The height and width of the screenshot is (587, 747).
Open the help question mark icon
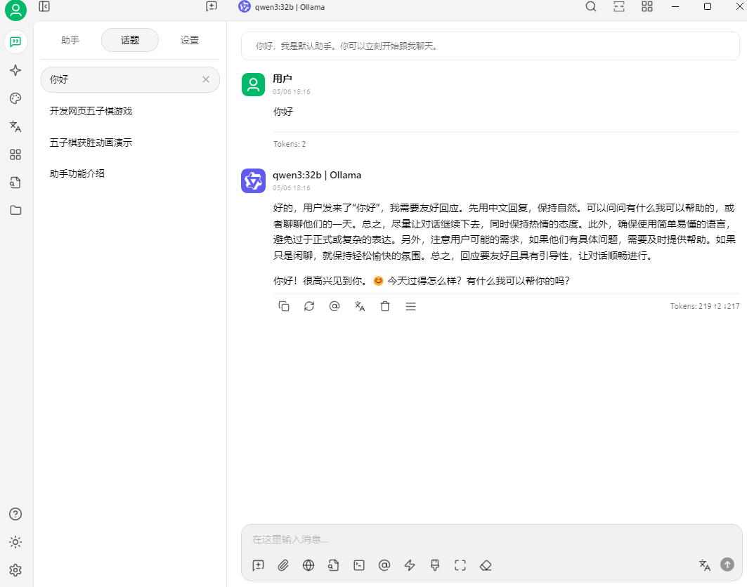click(15, 514)
